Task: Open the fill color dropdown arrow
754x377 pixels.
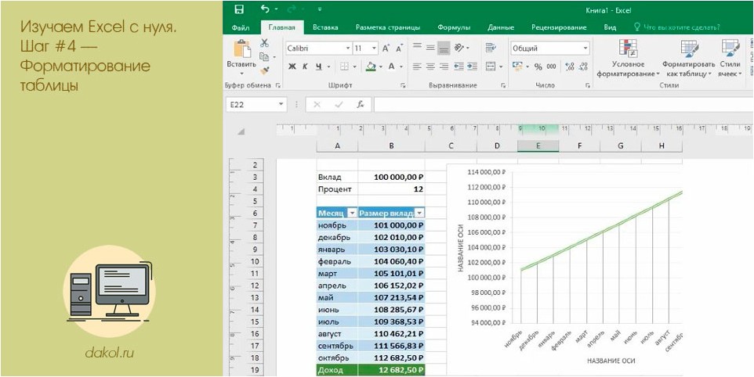Action: tap(381, 66)
